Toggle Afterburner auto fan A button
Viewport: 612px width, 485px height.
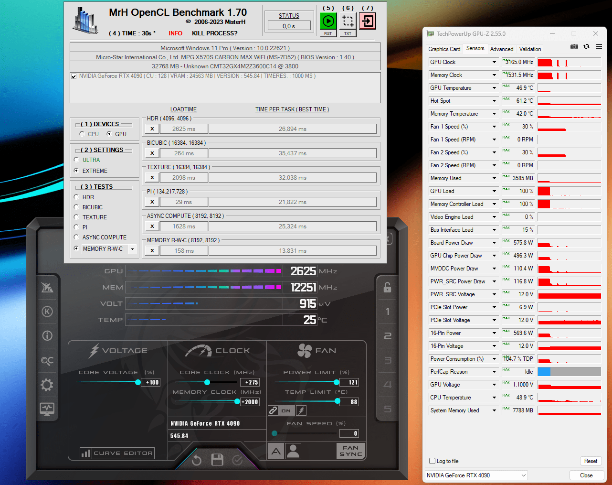click(276, 451)
